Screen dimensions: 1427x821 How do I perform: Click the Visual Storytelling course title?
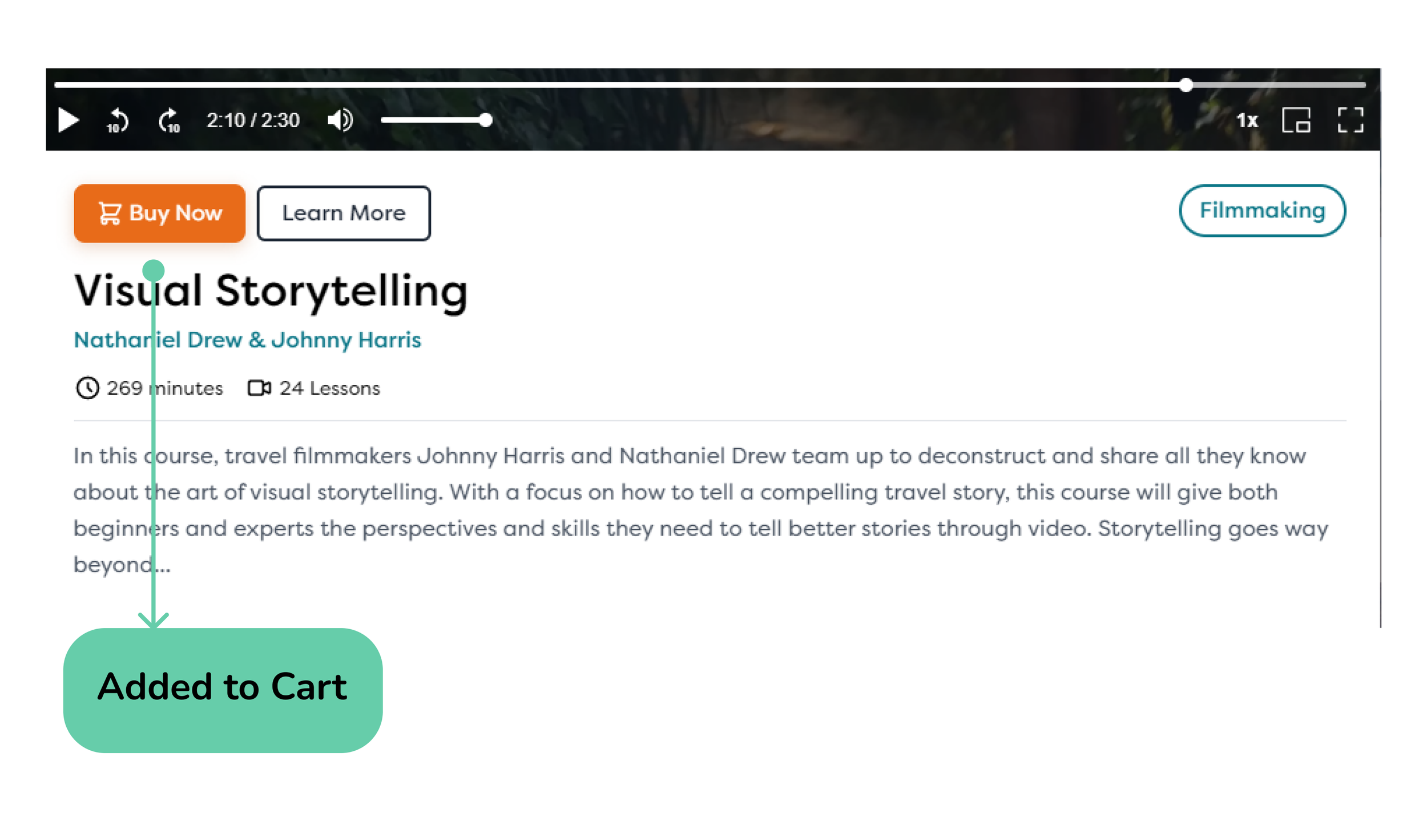click(x=271, y=291)
